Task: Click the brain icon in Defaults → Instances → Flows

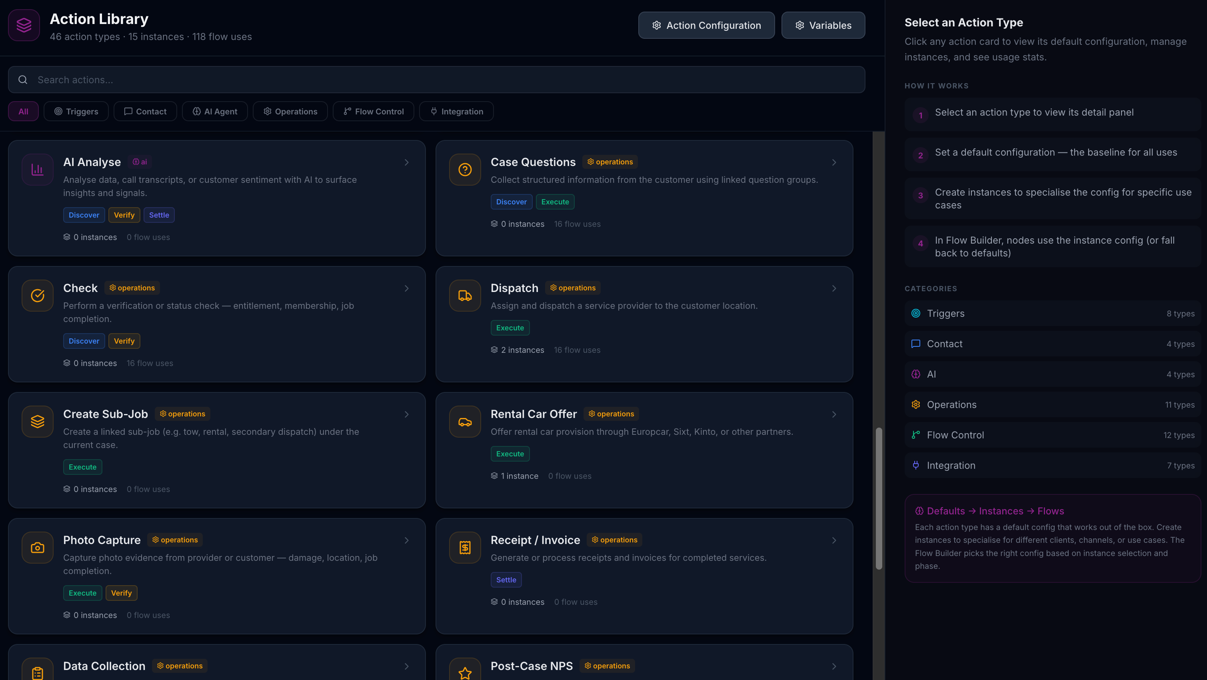Action: click(919, 511)
